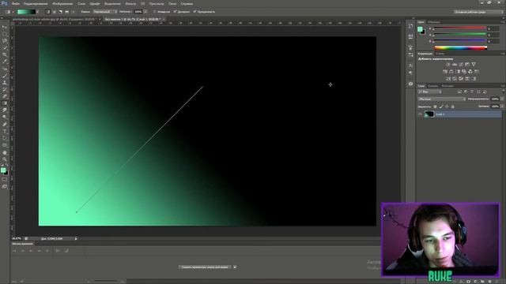Toggle lock image pixels (brush icon)

pos(441,106)
